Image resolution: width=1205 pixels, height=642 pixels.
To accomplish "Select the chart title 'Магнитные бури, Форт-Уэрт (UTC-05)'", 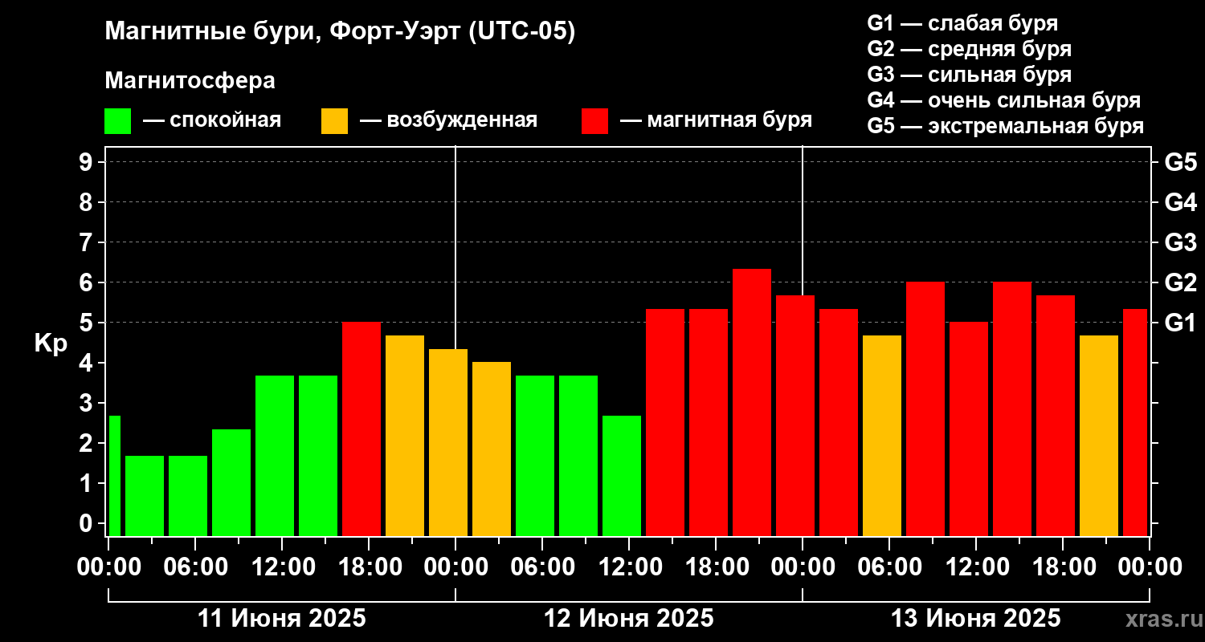I will [341, 32].
